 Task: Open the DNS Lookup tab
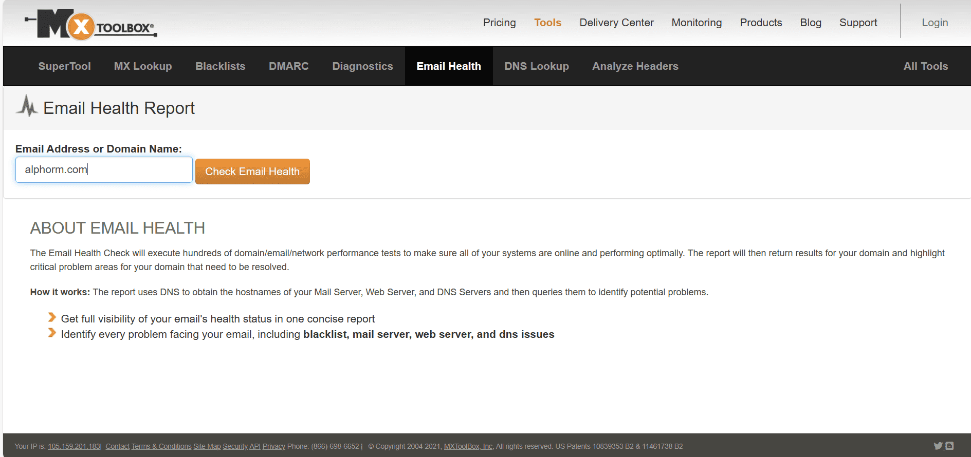[537, 66]
